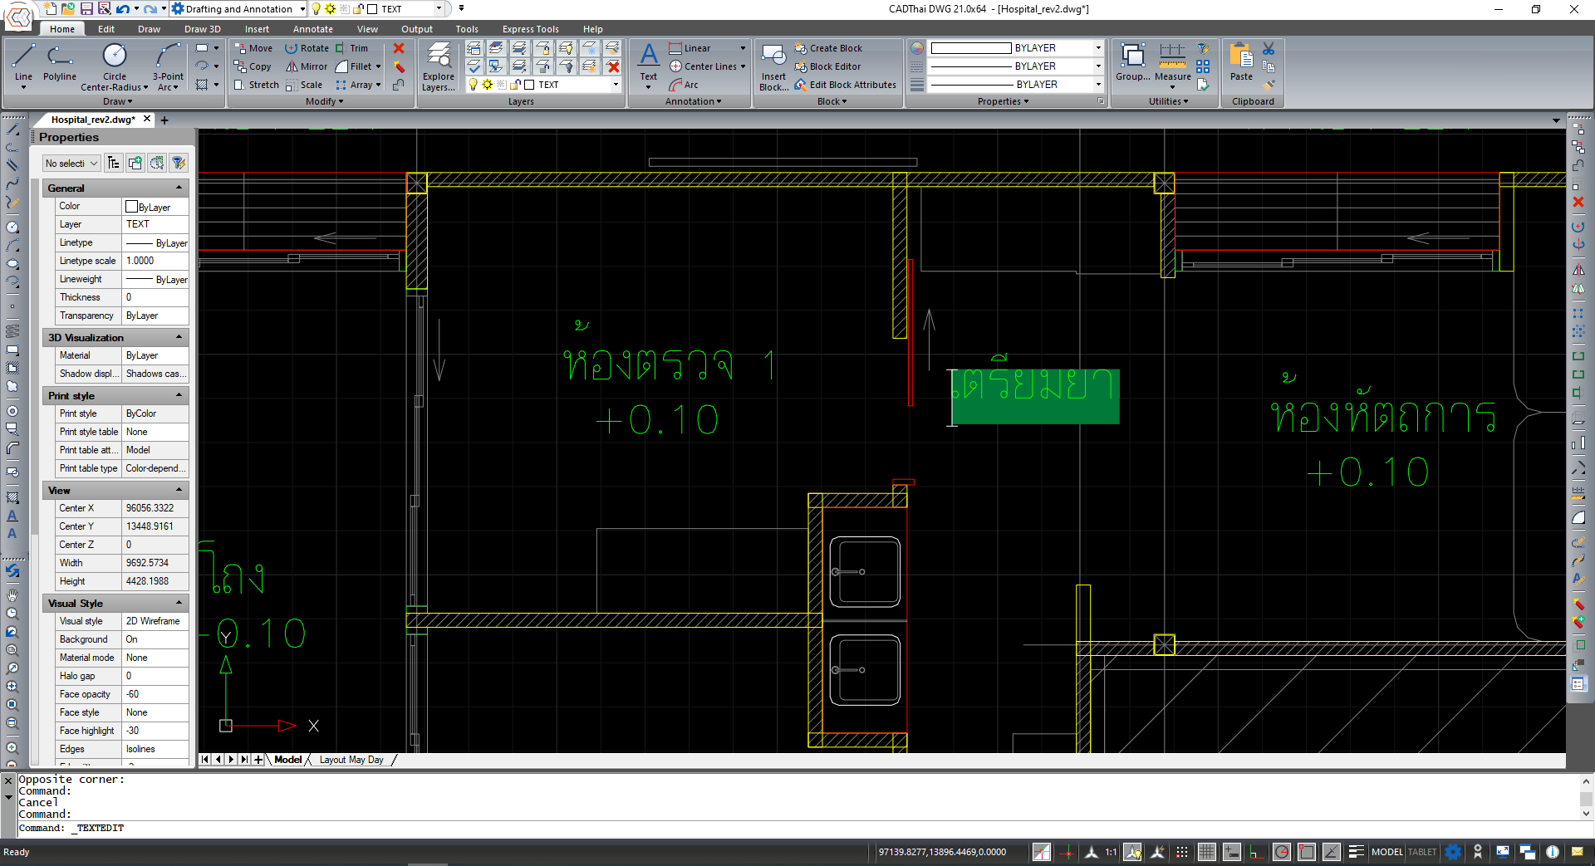Toggle lineweight display in status bar
Viewport: 1595px width, 866px height.
tap(1356, 852)
